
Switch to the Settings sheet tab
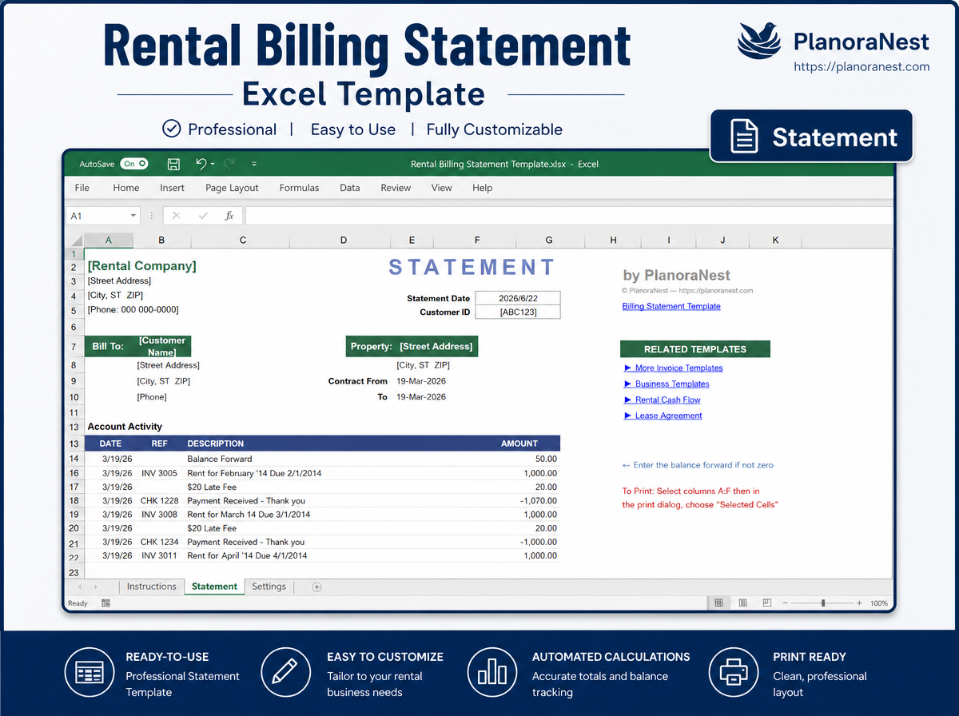(269, 587)
